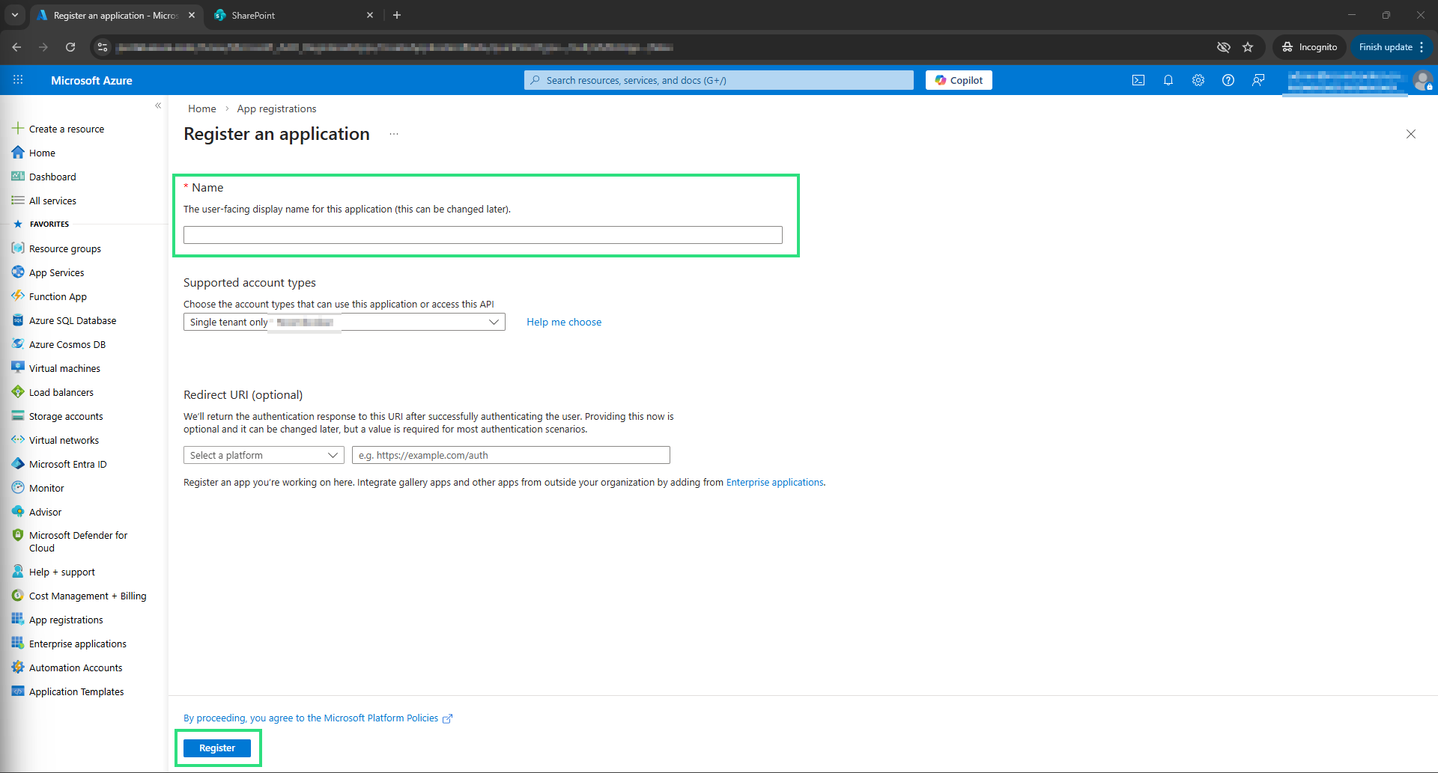Open the Select a platform dropdown
Screen dimensions: 1438x773
coord(263,455)
